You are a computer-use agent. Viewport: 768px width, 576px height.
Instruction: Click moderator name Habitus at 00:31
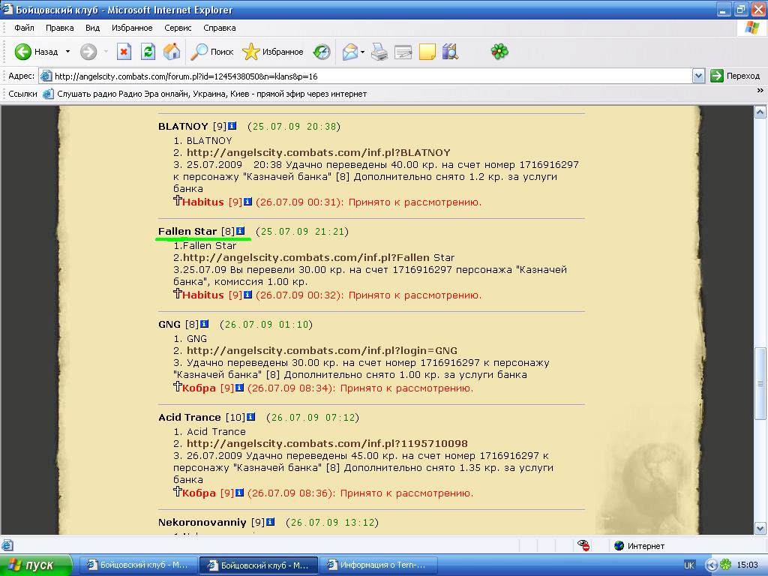pos(202,202)
